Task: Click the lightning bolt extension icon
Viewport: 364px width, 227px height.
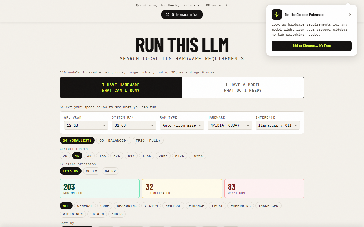Action: point(277,14)
